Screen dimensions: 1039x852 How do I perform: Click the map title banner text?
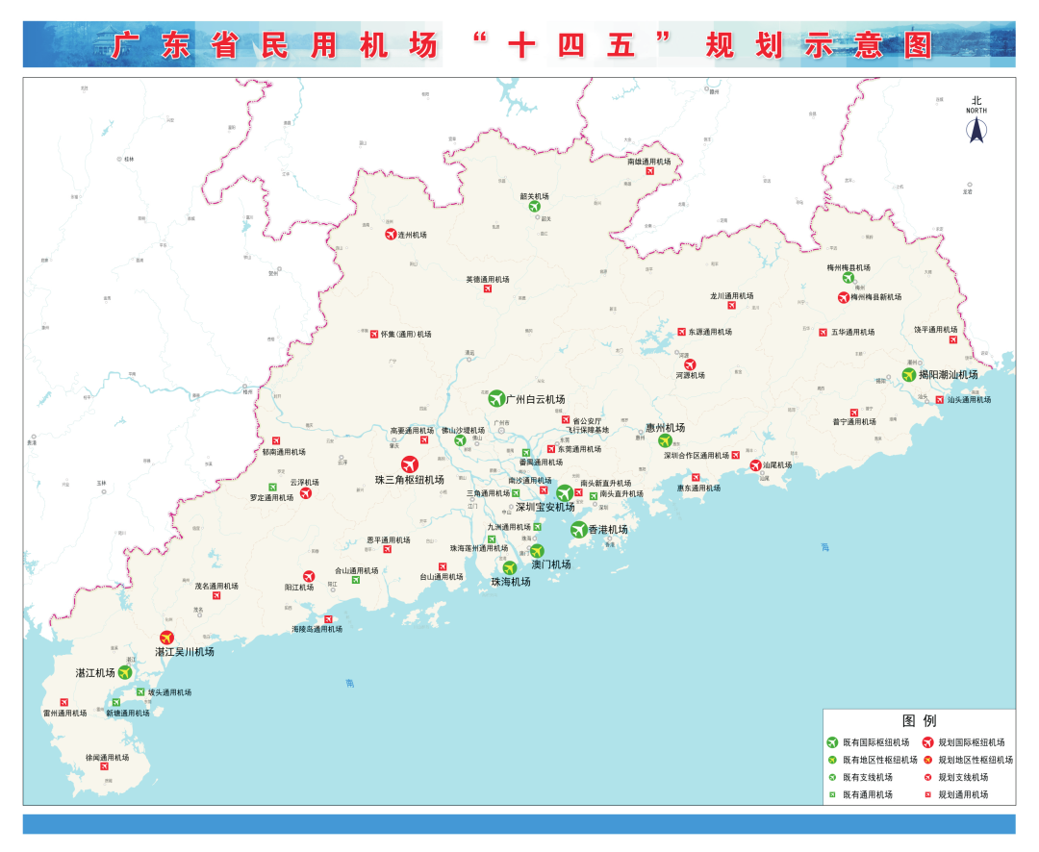point(520,45)
